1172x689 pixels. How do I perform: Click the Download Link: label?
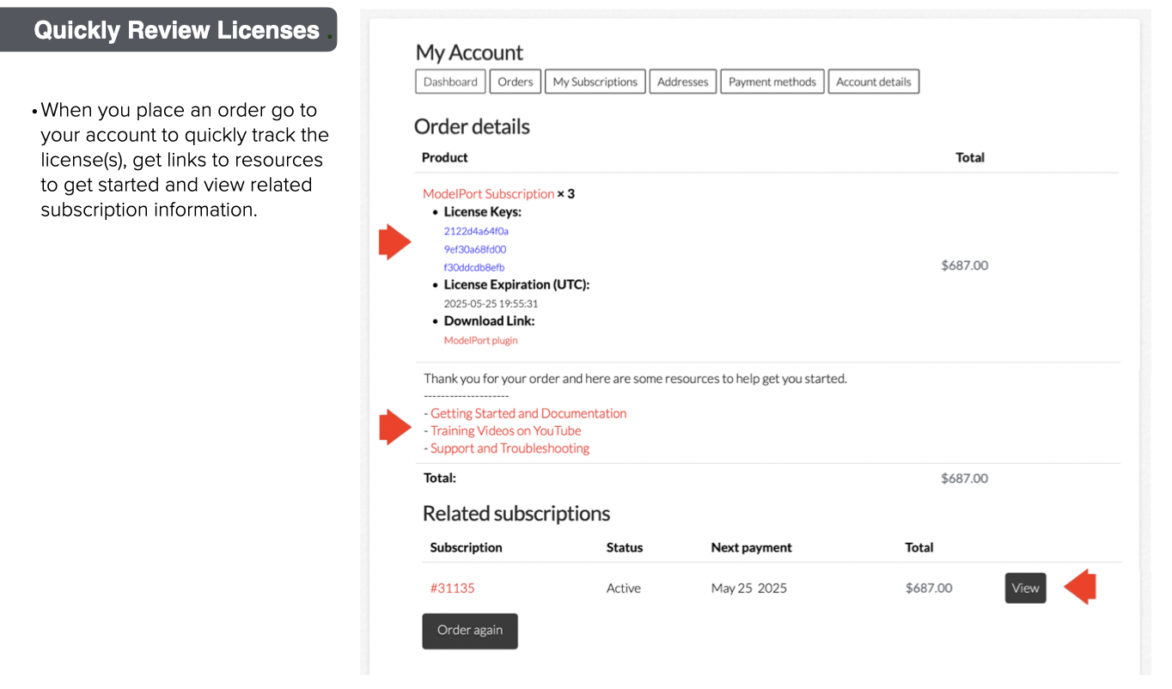click(x=489, y=321)
